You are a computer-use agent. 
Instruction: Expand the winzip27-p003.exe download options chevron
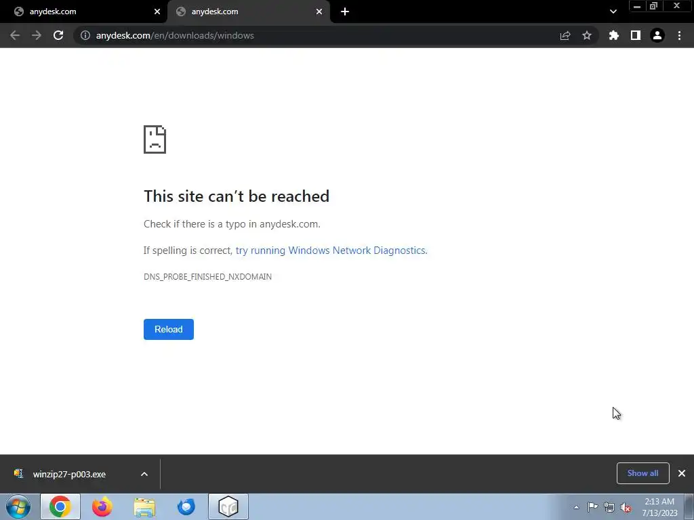coord(144,474)
